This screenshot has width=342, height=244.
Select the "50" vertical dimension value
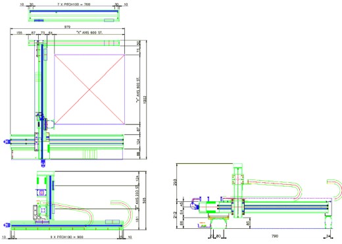click(x=138, y=43)
